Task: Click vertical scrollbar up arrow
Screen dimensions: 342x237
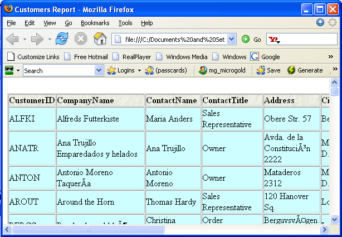Action: coord(334,83)
